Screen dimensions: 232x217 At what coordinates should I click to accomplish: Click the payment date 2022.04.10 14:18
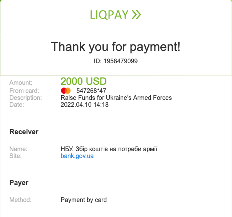(84, 104)
